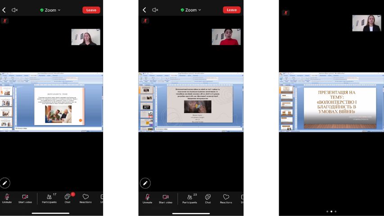Open Reactions in the 17-participant meeting
Screen dimensions: 384x216
(x=86, y=198)
